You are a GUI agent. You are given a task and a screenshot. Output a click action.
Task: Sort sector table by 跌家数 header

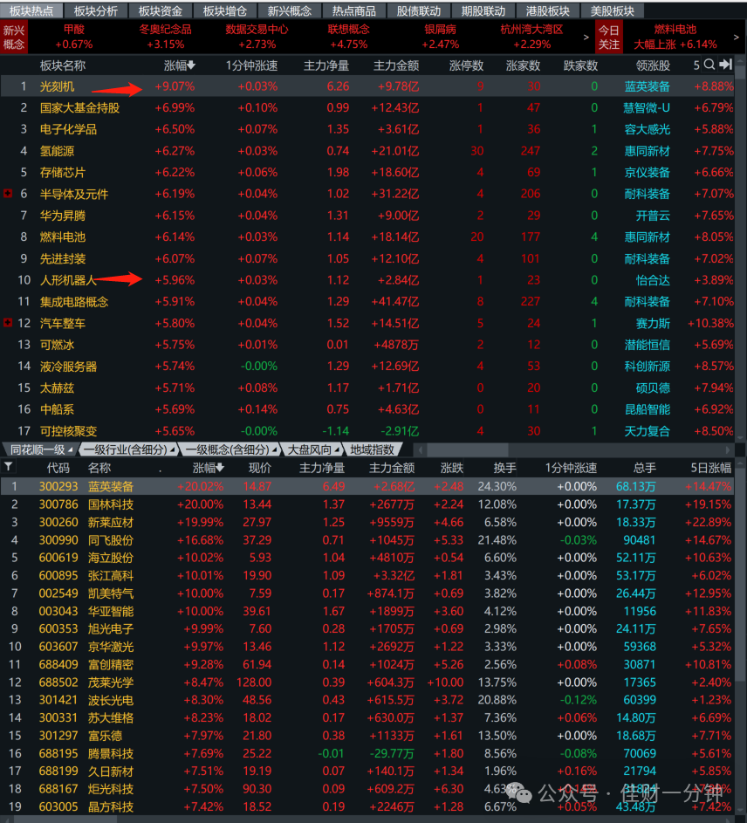click(x=580, y=65)
